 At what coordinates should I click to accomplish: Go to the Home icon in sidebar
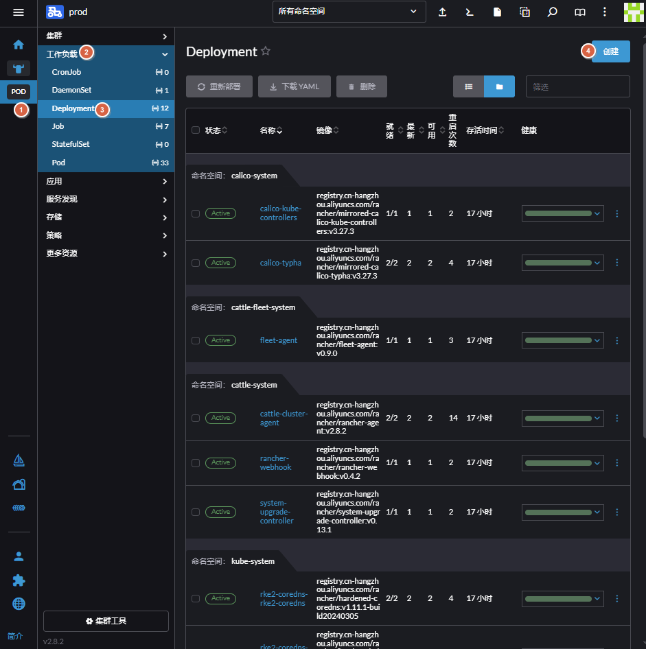click(x=19, y=45)
